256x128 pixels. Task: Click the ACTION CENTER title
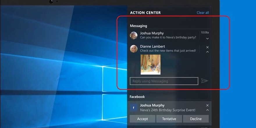tap(145, 13)
